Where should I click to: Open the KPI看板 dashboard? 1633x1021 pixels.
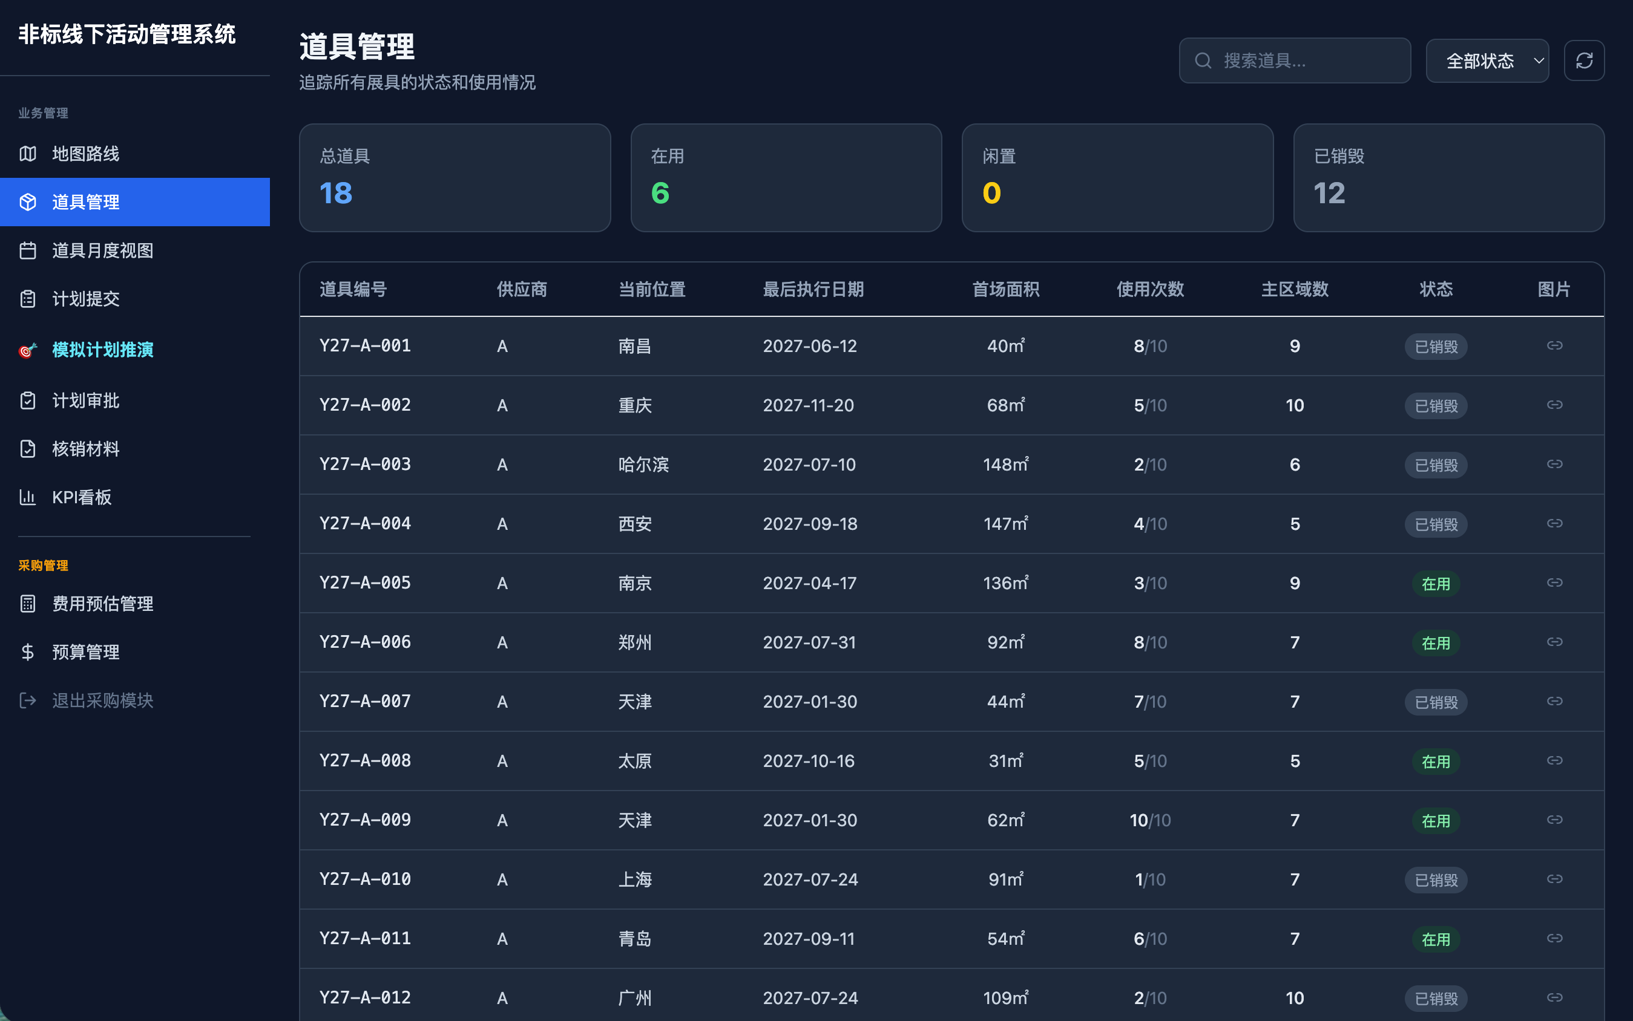[135, 497]
